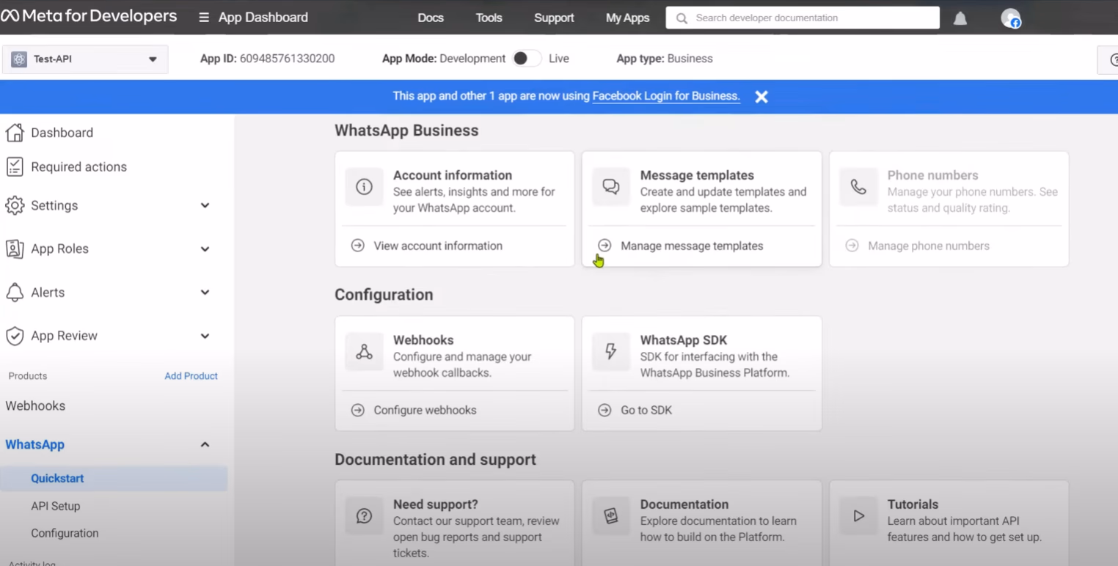The image size is (1118, 566).
Task: Go to My Apps in top navigation
Action: 627,18
